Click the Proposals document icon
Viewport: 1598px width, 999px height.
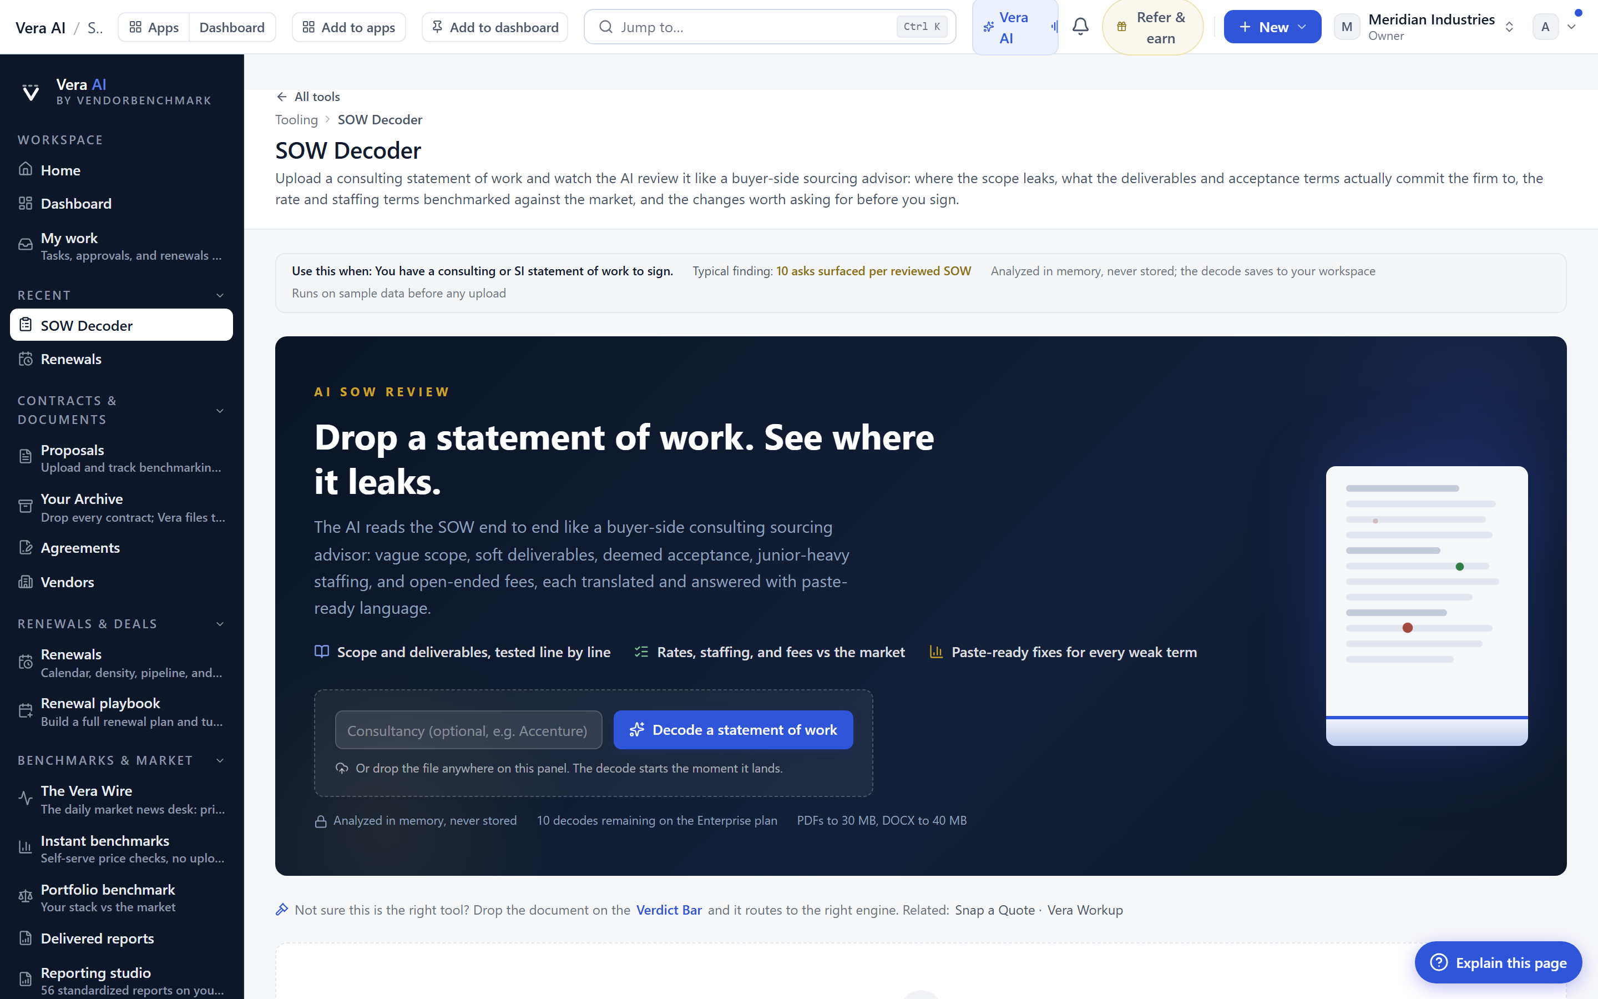pos(25,457)
